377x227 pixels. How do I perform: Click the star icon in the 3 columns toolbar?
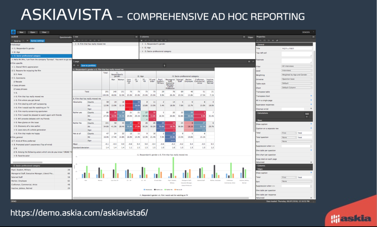[142, 40]
